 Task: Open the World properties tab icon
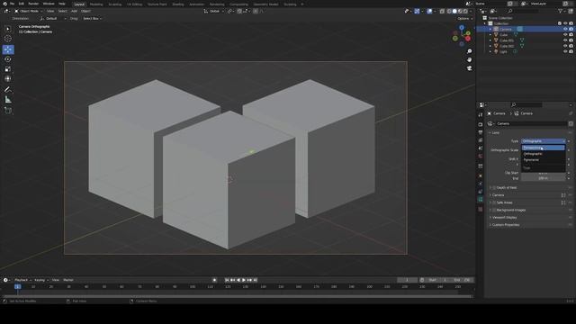[x=480, y=156]
